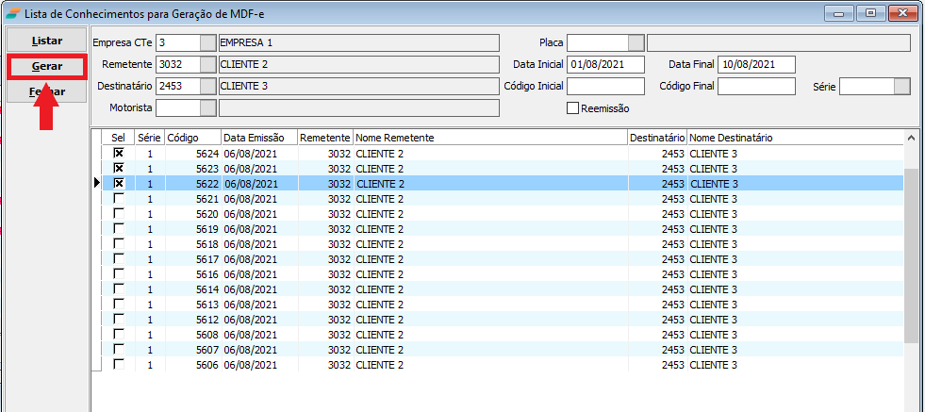Screen dimensions: 925x412
Task: Uncheck the Sel box for código 5624
Action: click(x=118, y=153)
